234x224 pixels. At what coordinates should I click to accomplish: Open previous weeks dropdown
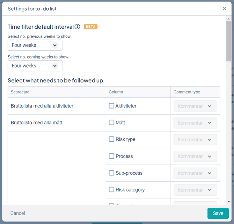(35, 45)
